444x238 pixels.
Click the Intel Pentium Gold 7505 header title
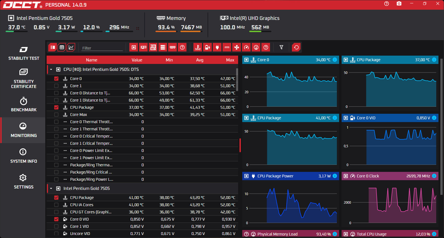click(x=44, y=18)
